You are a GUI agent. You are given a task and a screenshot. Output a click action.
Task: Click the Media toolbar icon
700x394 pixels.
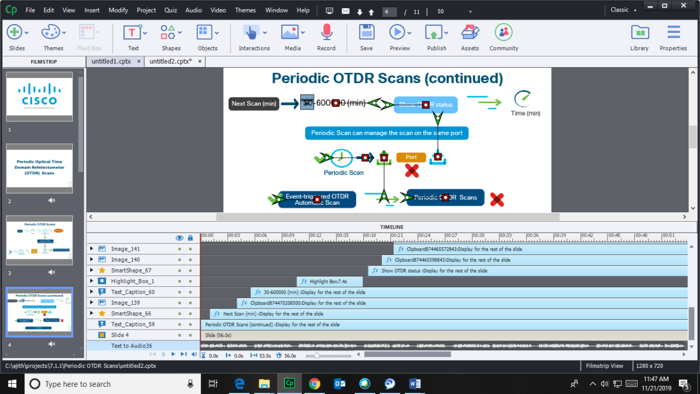pos(290,33)
